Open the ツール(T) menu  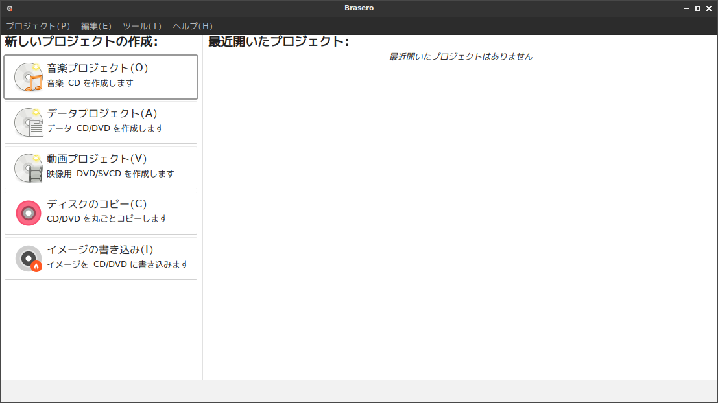142,26
